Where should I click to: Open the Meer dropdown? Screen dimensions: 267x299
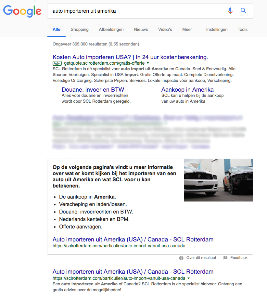tap(187, 29)
